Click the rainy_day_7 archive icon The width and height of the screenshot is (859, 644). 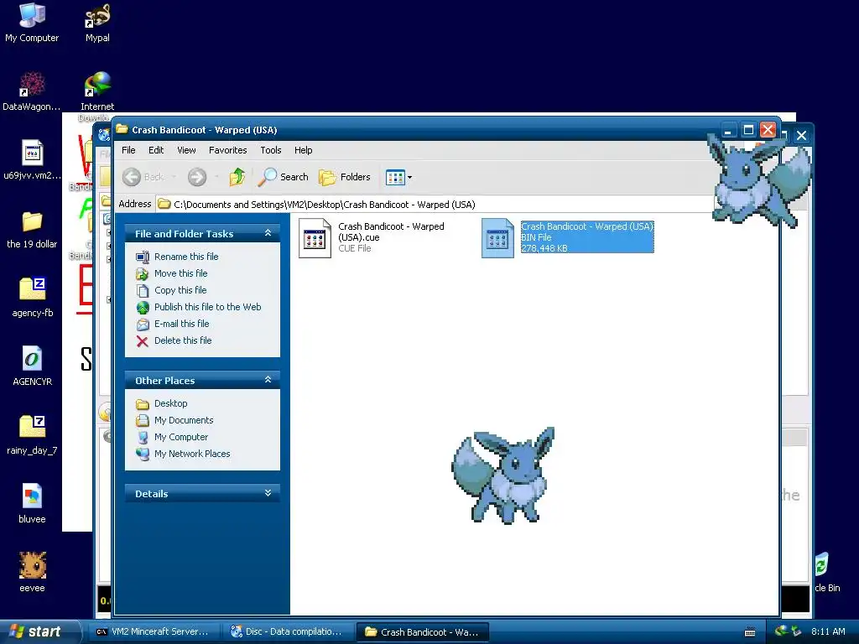pyautogui.click(x=33, y=427)
